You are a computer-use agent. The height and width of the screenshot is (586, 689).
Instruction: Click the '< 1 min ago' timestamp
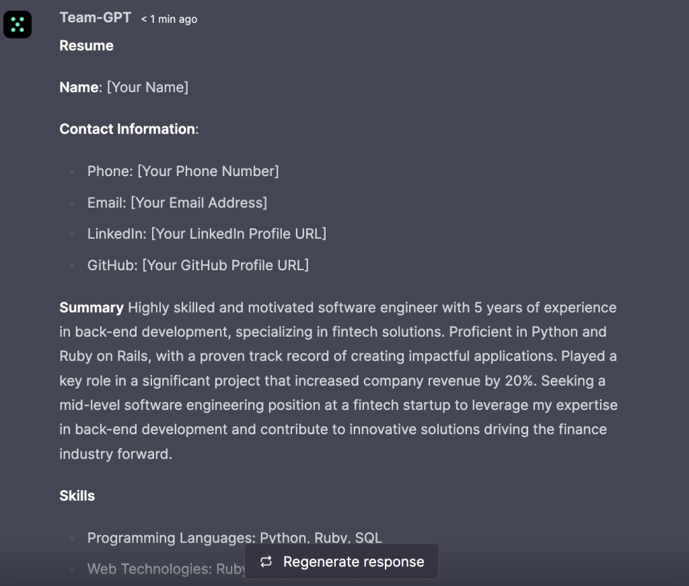click(x=169, y=19)
